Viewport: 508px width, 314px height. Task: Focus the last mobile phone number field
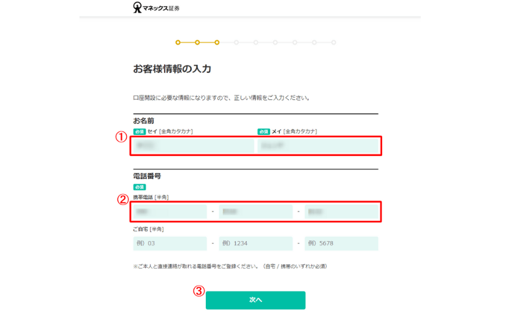341,212
